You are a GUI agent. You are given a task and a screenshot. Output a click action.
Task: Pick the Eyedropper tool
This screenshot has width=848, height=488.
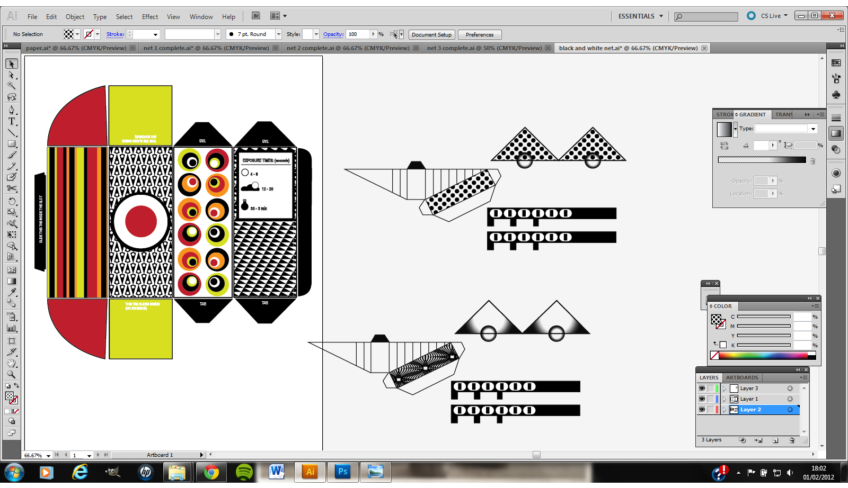[x=12, y=293]
